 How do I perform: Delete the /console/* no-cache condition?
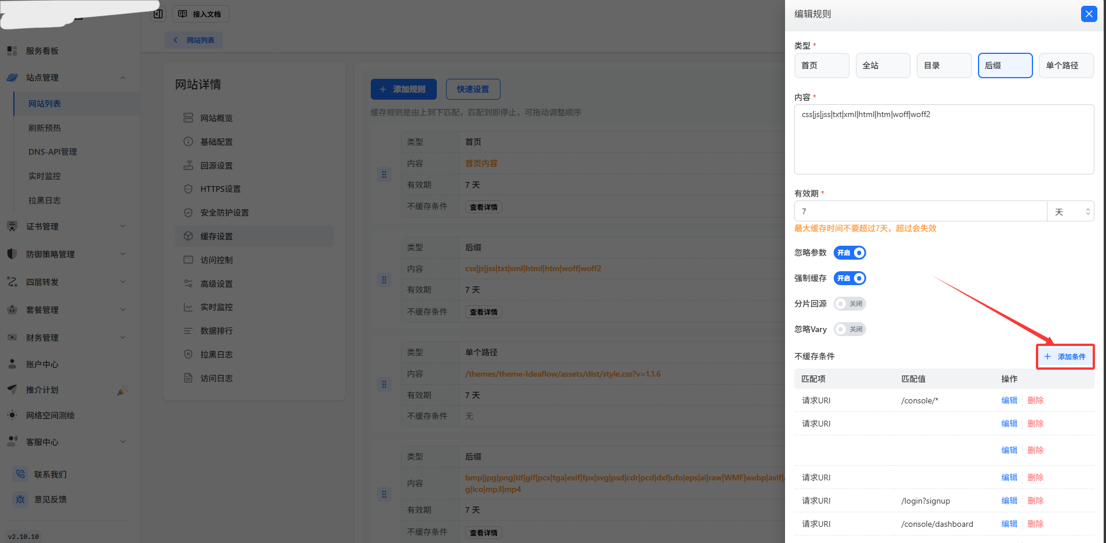(x=1035, y=400)
